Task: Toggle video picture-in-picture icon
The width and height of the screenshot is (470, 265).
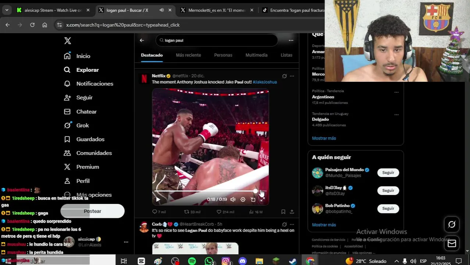Action: pos(253,199)
